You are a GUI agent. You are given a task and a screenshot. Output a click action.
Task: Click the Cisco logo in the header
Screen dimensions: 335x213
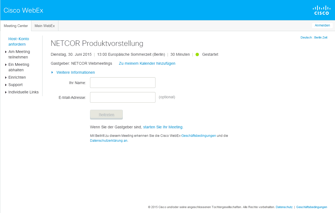321,10
